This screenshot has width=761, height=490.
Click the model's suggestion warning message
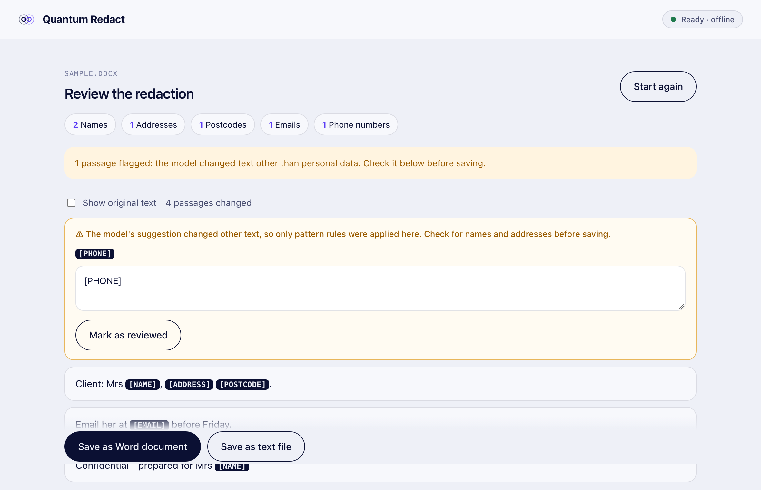(x=348, y=234)
